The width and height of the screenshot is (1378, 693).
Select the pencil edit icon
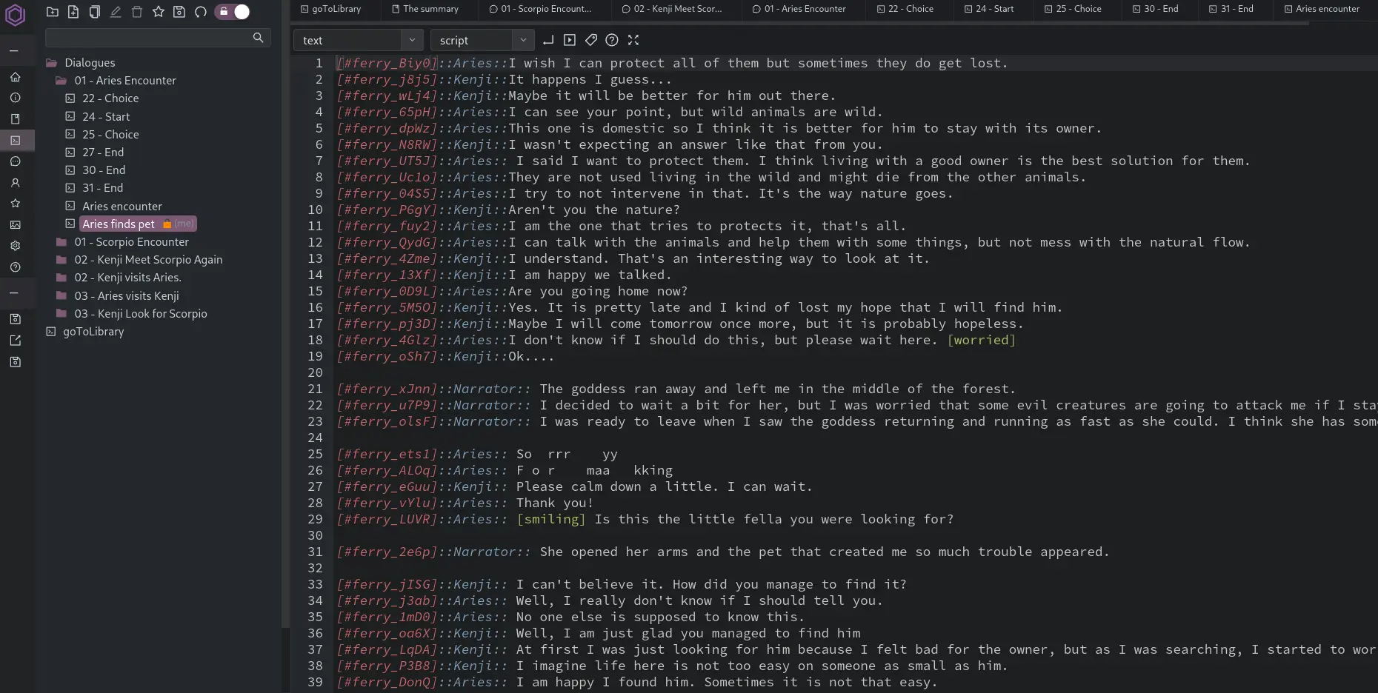coord(116,13)
